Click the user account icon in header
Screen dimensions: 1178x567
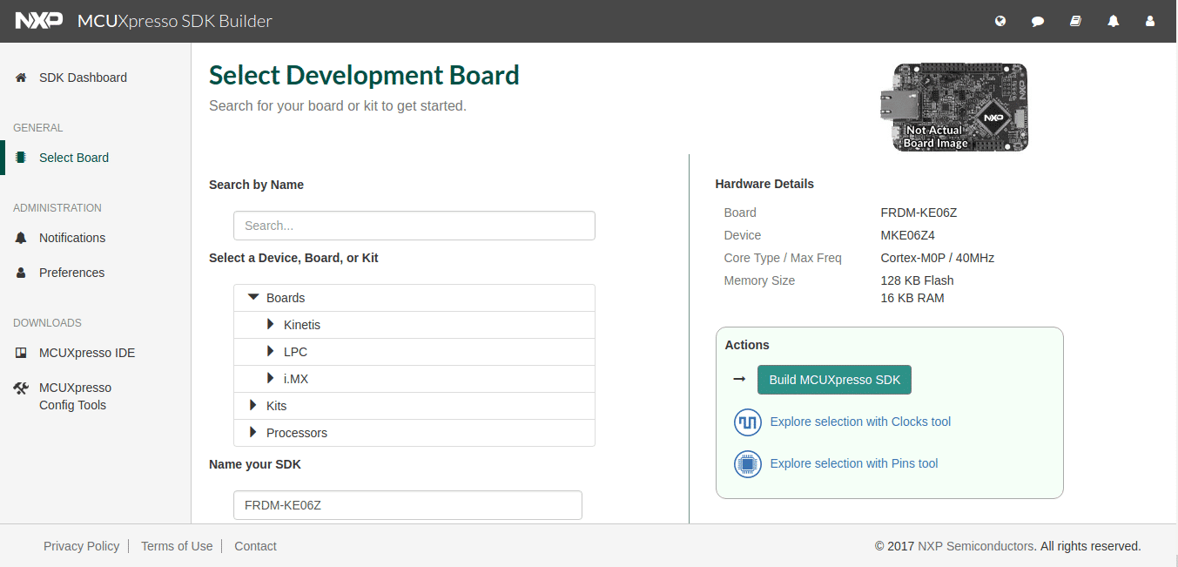coord(1150,22)
